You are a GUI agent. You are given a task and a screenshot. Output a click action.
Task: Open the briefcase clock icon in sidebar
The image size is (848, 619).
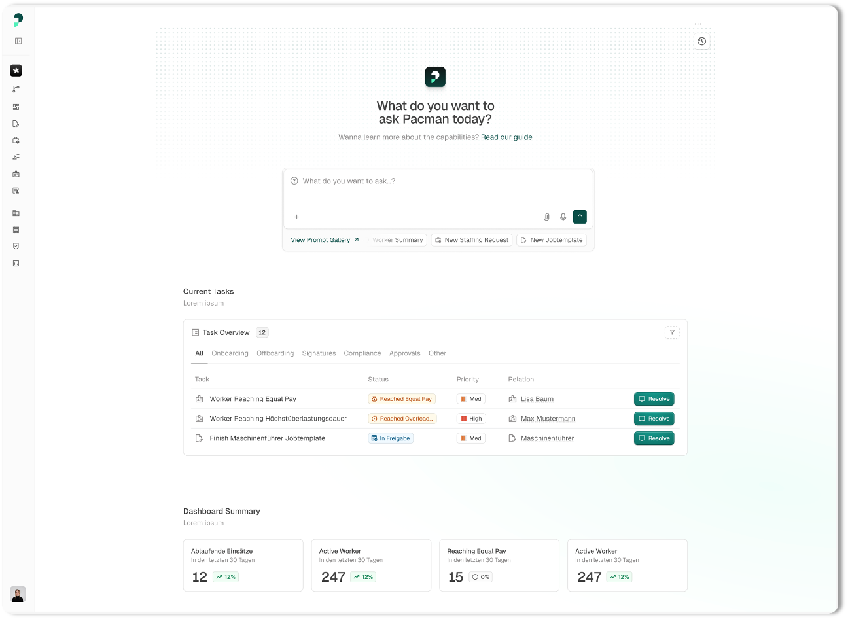click(x=16, y=141)
